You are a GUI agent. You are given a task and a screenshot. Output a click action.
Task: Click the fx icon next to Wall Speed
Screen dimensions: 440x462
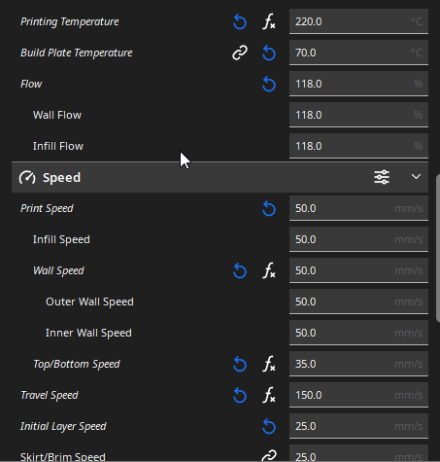[269, 270]
